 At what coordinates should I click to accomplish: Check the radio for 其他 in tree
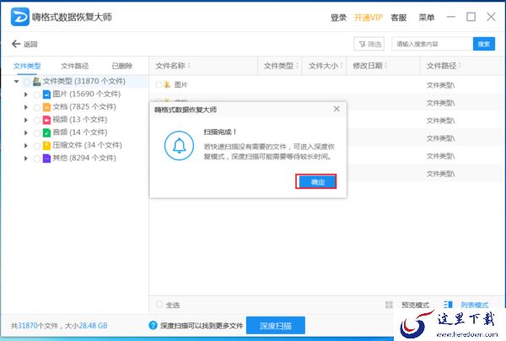coord(37,159)
